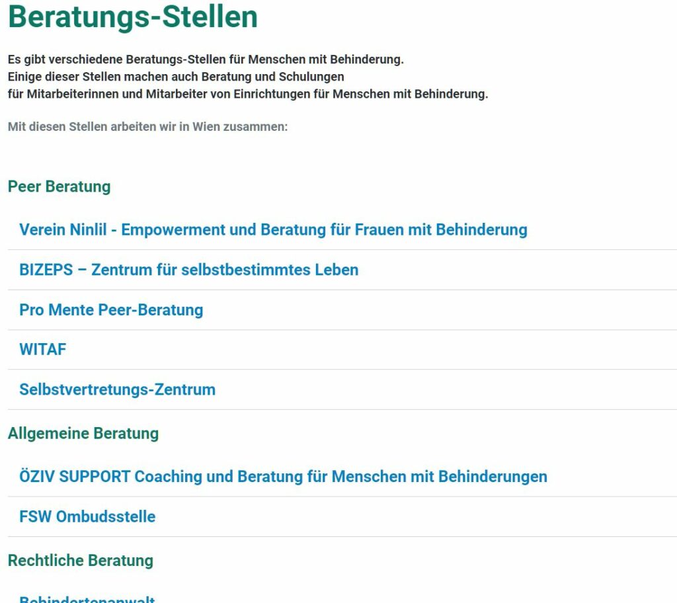Viewport: 677px width, 603px height.
Task: Click the phrase 'Beratung und Schulungen'
Action: point(273,77)
